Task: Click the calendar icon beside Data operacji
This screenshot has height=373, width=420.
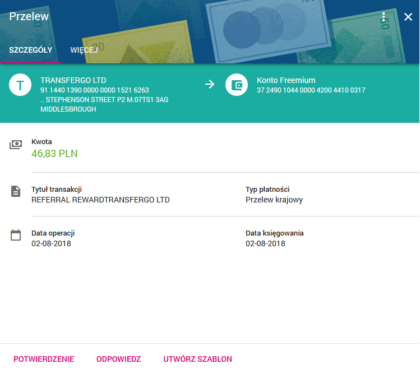Action: coord(16,235)
